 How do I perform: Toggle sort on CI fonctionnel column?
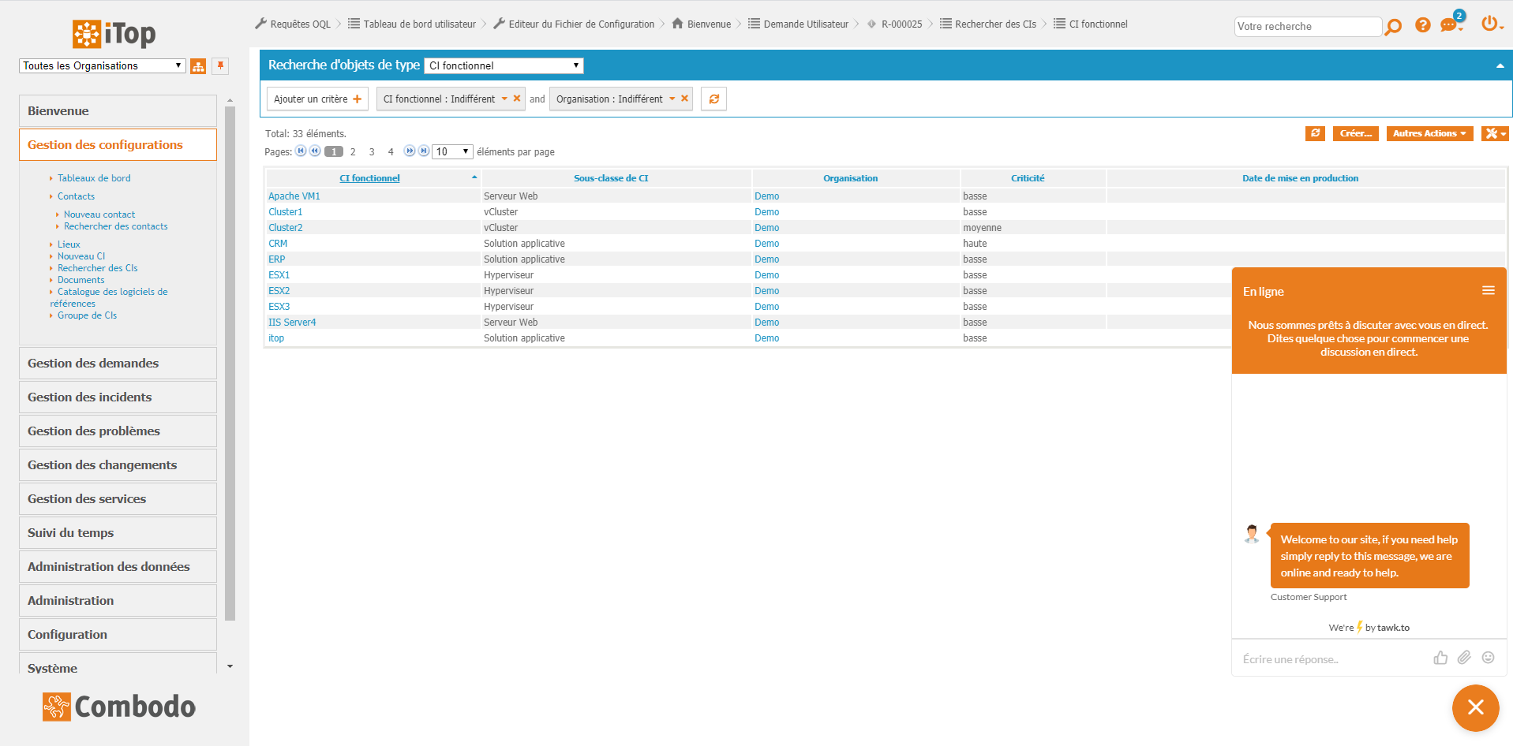point(369,178)
